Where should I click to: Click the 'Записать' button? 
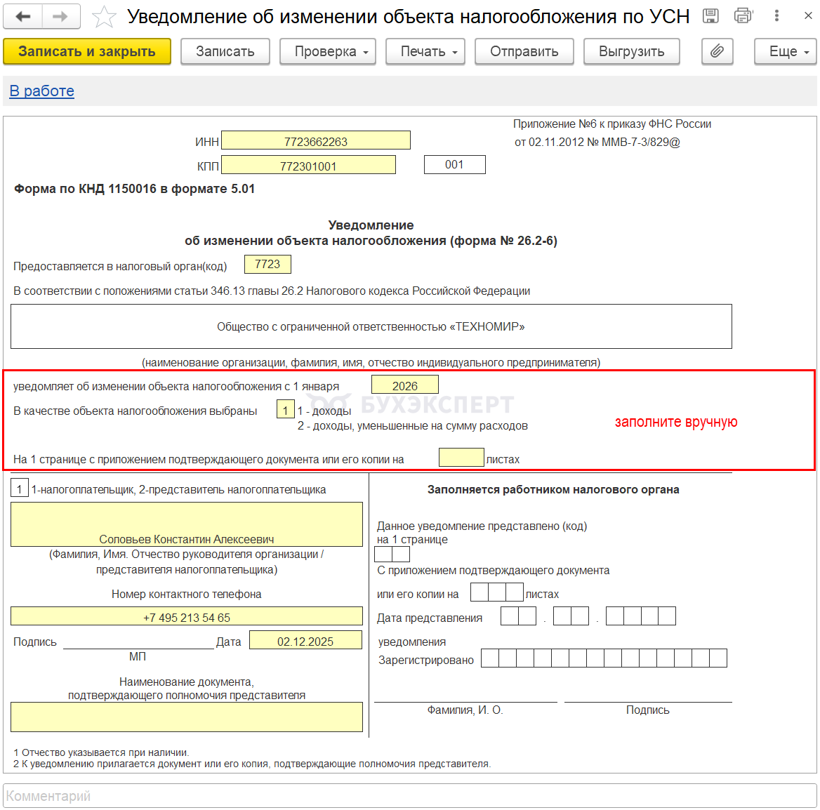click(x=225, y=51)
